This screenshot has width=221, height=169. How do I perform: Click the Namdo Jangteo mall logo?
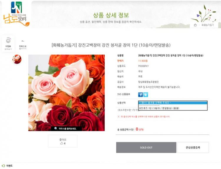(16, 14)
